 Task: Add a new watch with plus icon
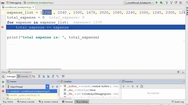(x=123, y=86)
